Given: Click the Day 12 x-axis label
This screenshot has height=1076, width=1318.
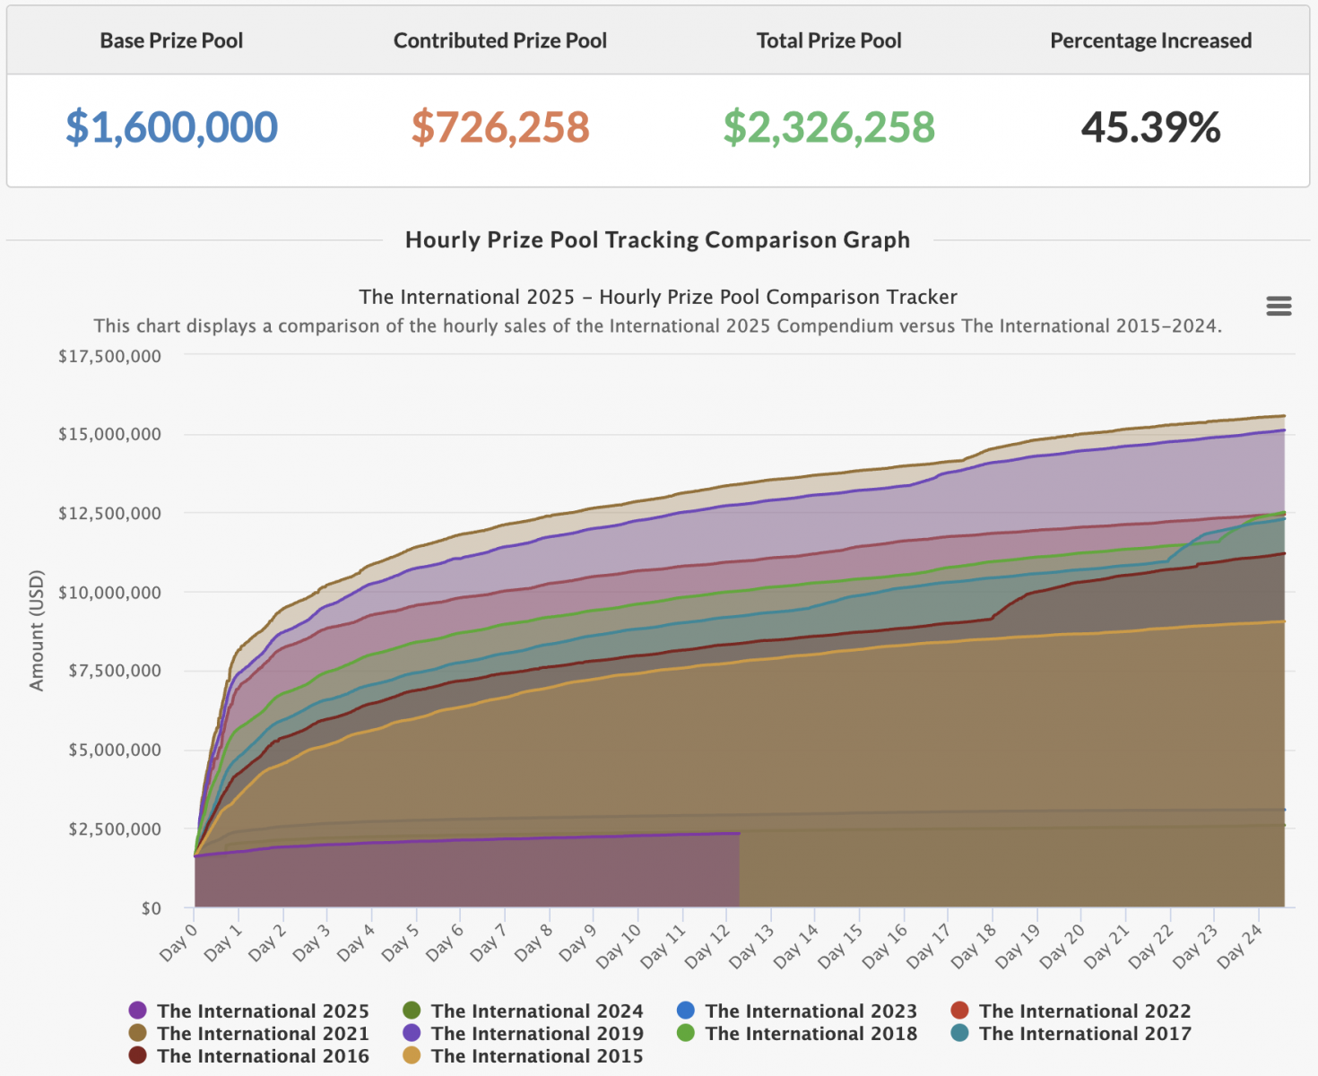Looking at the screenshot, I should (x=707, y=945).
